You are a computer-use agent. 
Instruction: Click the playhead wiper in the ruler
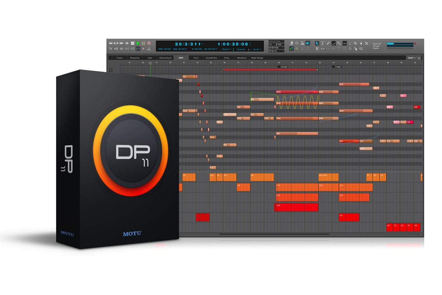click(150, 63)
